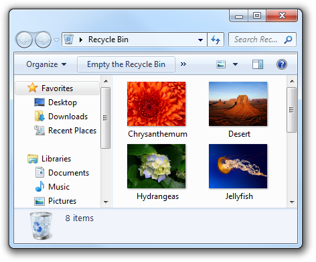
Task: Go back with the Back arrow button
Action: 24,40
